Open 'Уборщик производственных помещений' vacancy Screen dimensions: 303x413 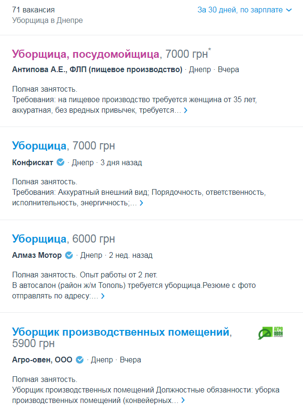(x=121, y=331)
